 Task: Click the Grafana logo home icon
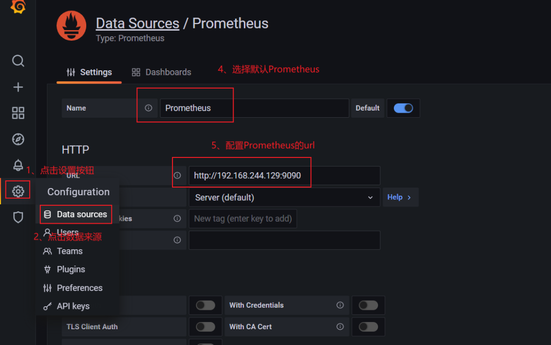coord(18,7)
